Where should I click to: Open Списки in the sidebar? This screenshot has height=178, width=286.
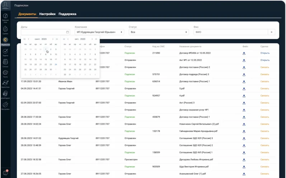point(5,63)
